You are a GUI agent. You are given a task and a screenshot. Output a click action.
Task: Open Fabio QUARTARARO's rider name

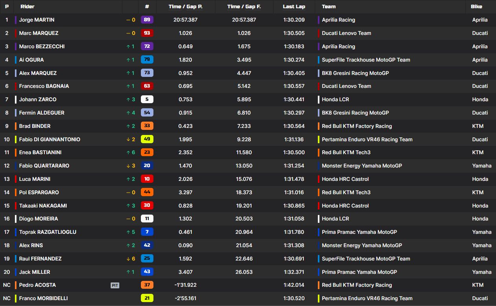44,166
